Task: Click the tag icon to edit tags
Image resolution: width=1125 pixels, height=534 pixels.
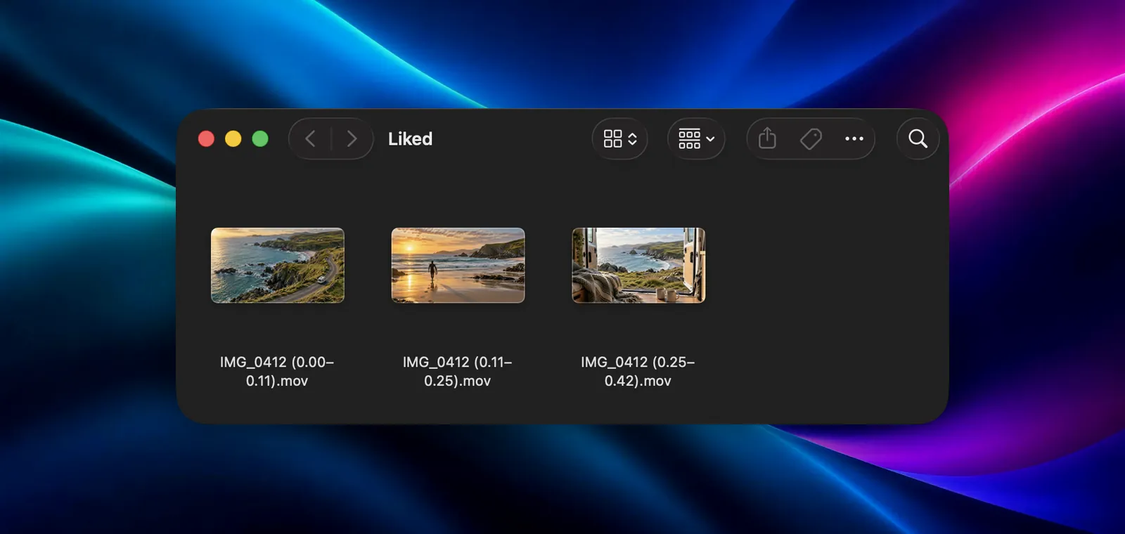Action: tap(811, 139)
